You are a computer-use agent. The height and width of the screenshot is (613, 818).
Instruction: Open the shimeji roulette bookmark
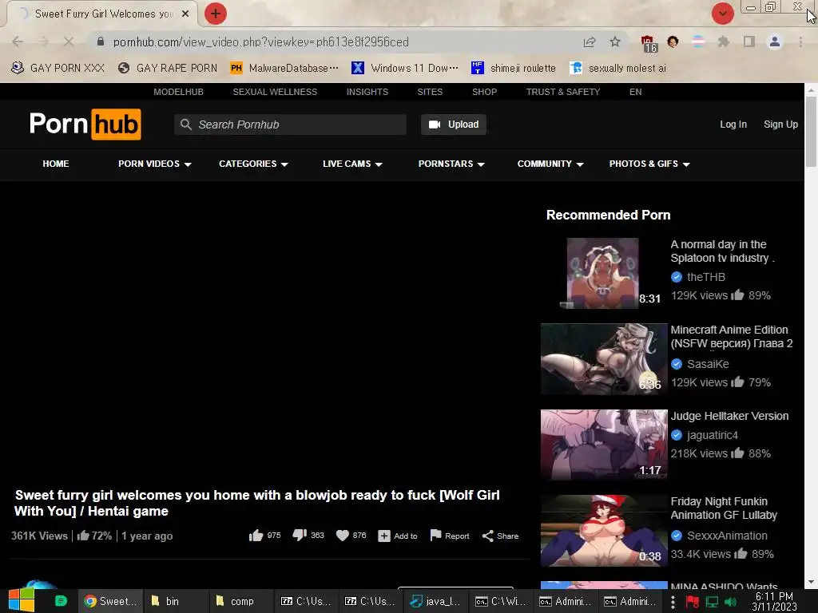point(514,68)
